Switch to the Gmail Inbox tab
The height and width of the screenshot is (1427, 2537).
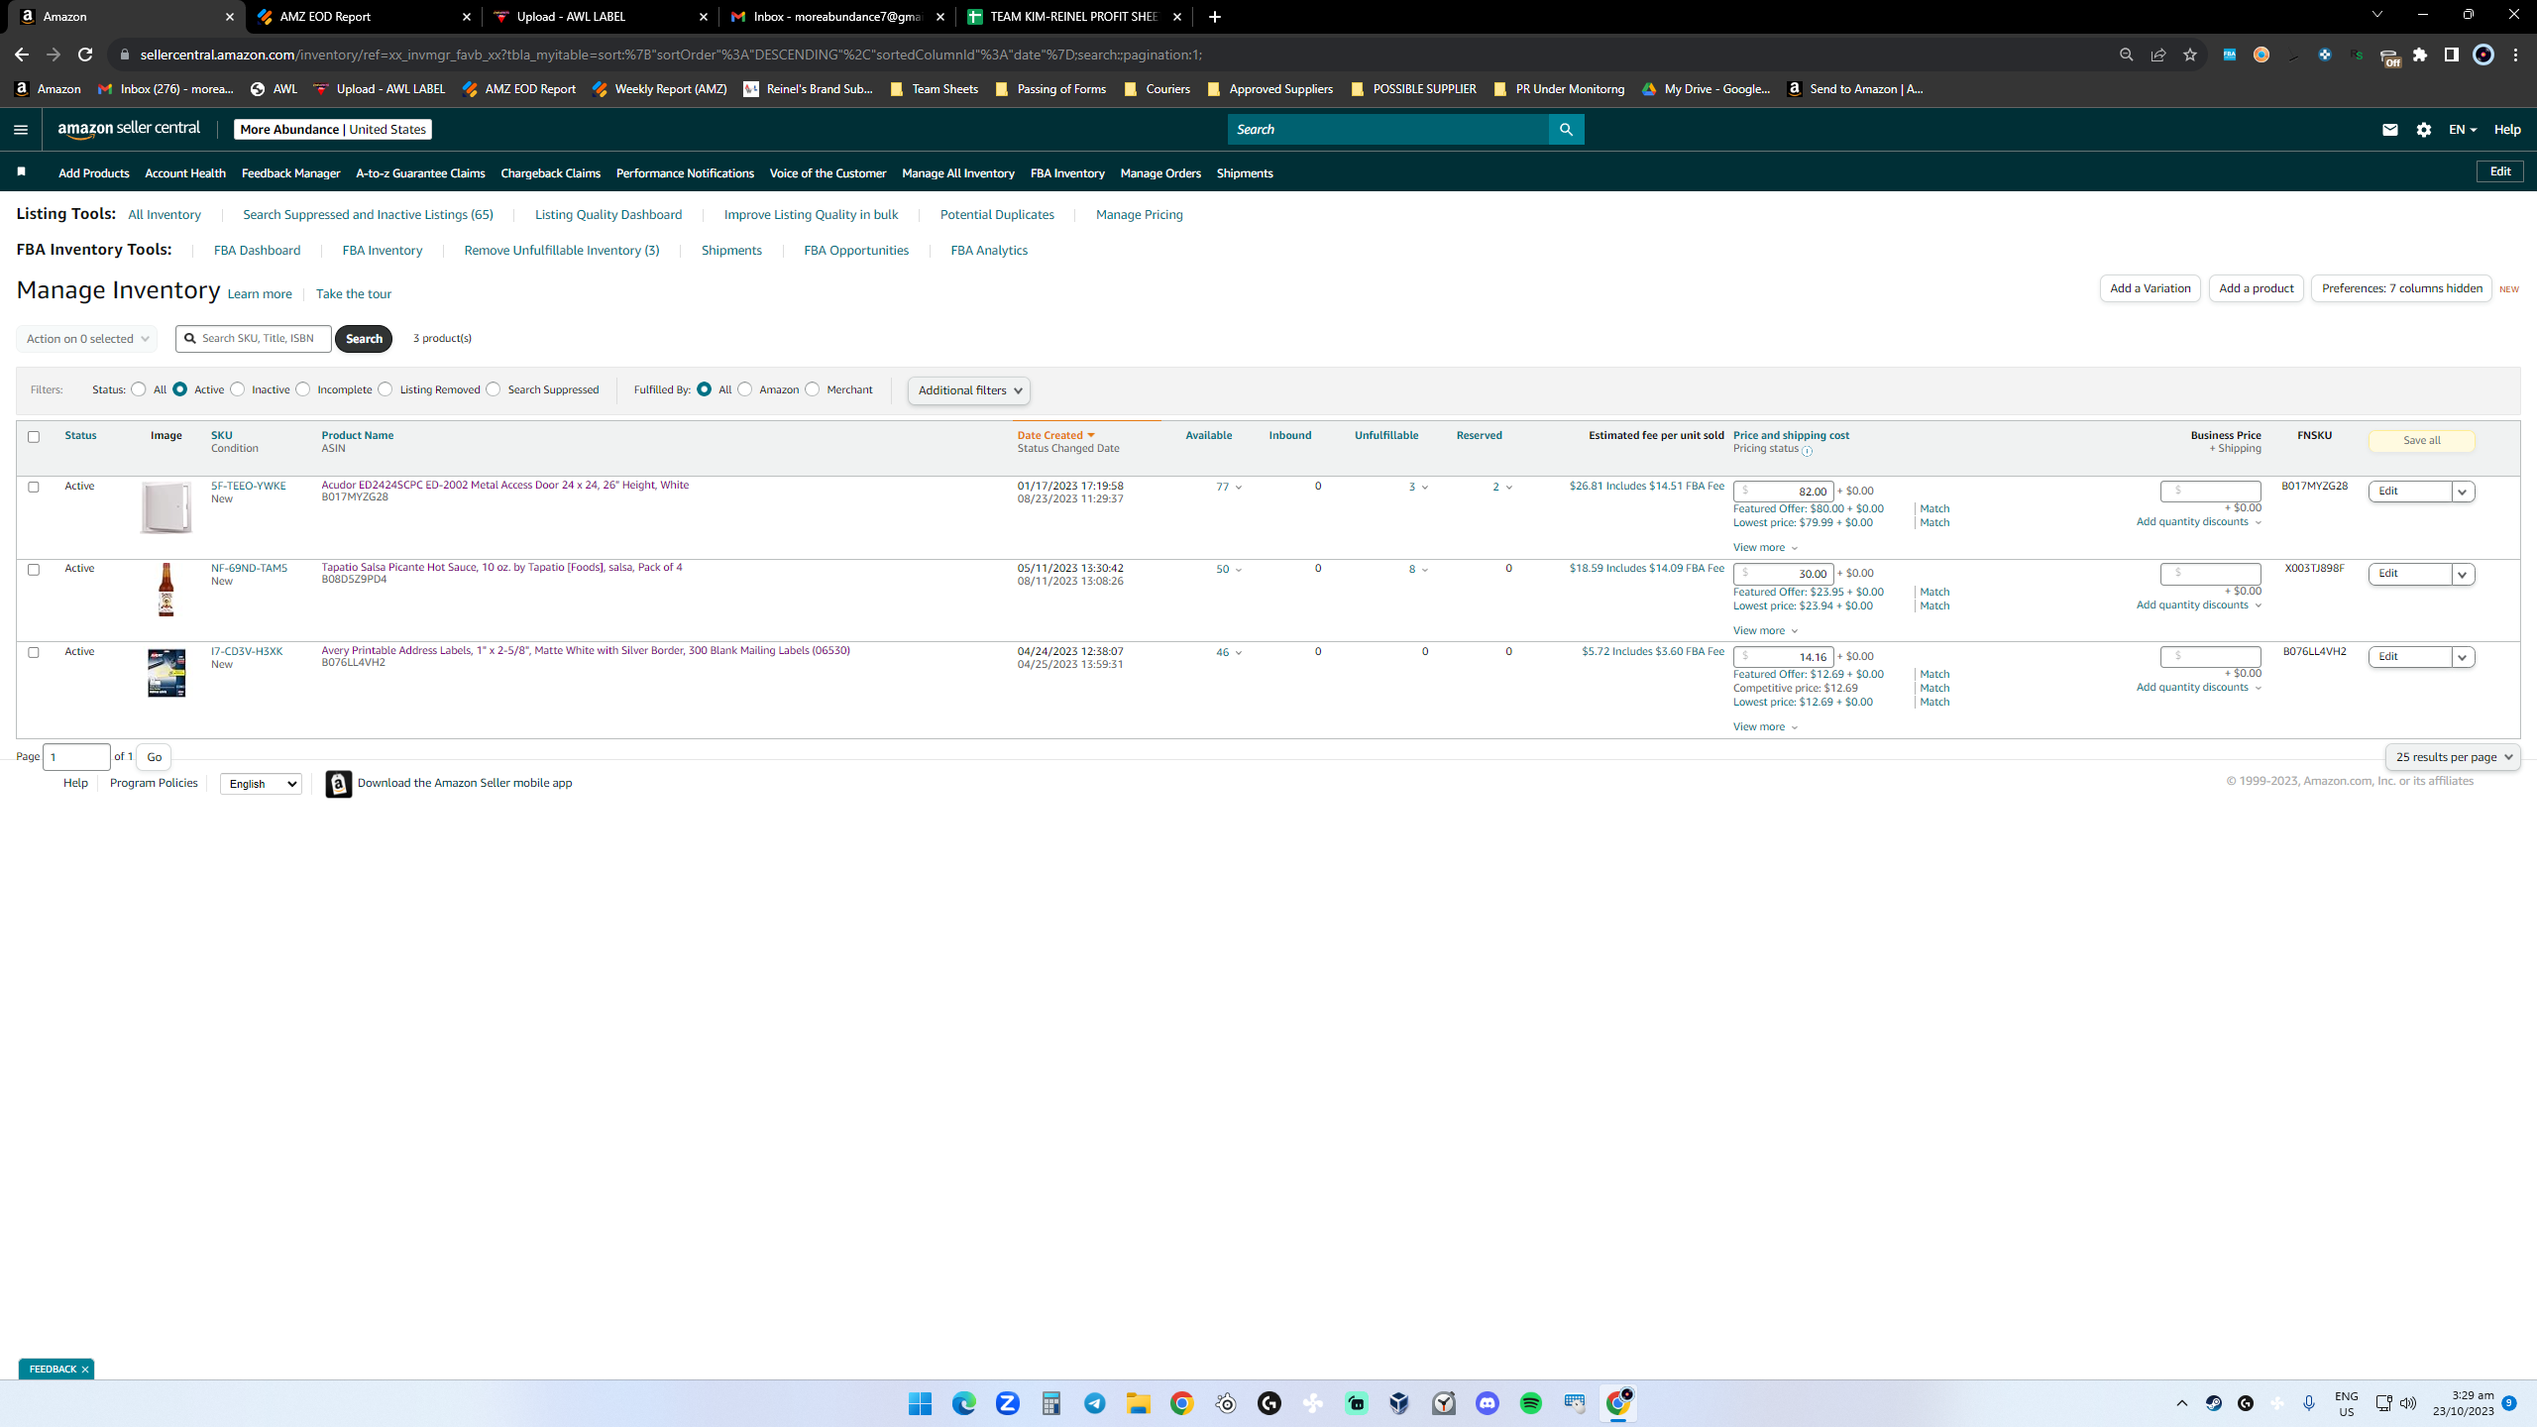tap(837, 17)
